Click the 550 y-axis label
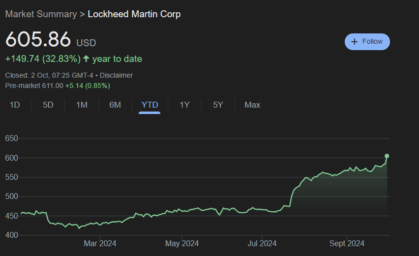Viewport: 419px width, 256px height. coord(11,177)
